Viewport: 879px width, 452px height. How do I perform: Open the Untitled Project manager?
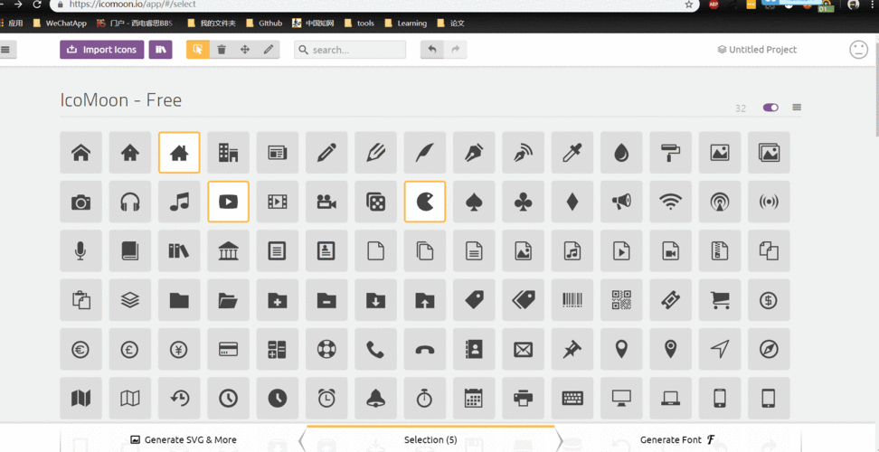[757, 50]
